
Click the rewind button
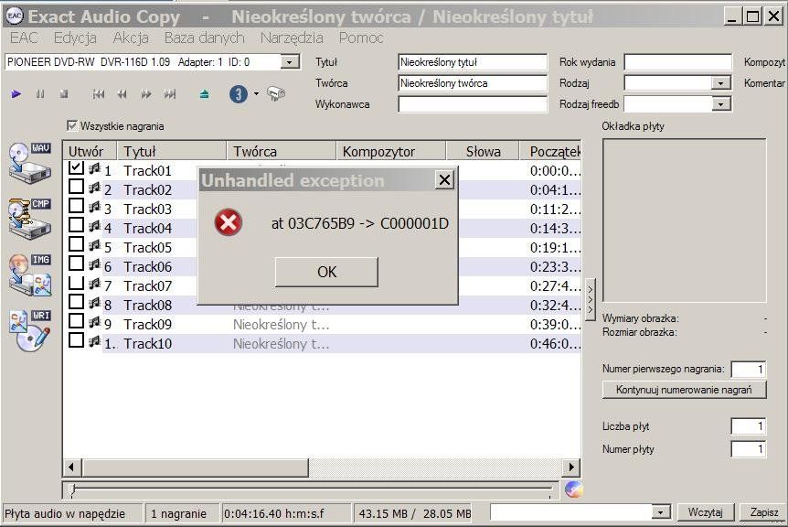pyautogui.click(x=122, y=94)
